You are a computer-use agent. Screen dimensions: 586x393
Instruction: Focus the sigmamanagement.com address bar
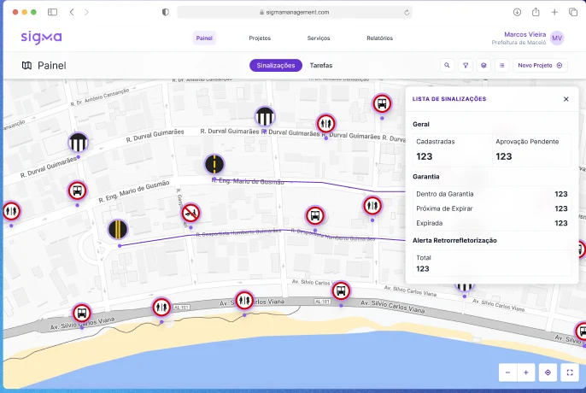(x=295, y=12)
